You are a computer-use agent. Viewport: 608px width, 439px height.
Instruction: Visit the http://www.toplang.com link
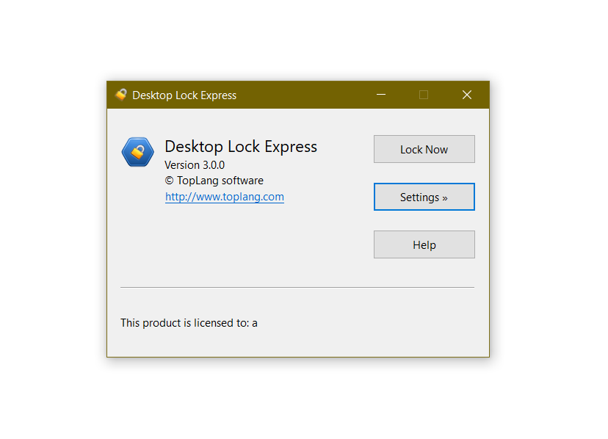[x=224, y=197]
